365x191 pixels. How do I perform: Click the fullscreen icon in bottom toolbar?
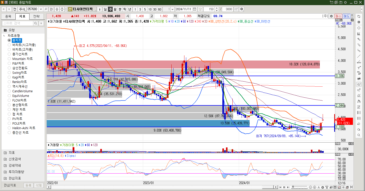(x=351, y=187)
